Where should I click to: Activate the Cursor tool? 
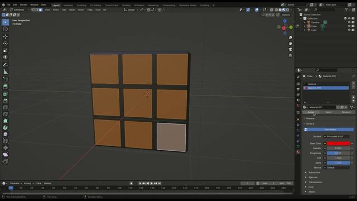pyautogui.click(x=6, y=29)
